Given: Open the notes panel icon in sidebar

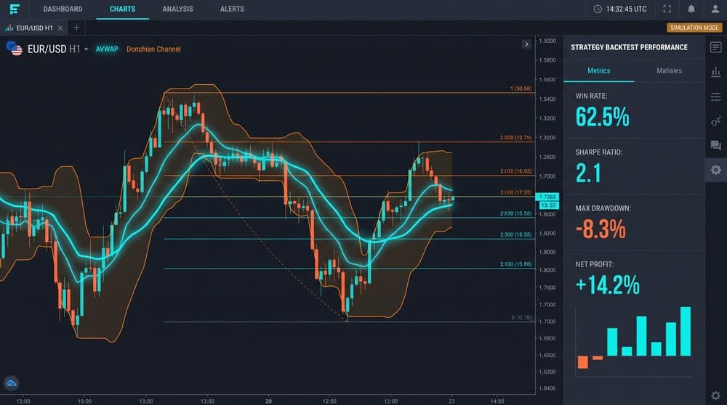Looking at the screenshot, I should (715, 47).
